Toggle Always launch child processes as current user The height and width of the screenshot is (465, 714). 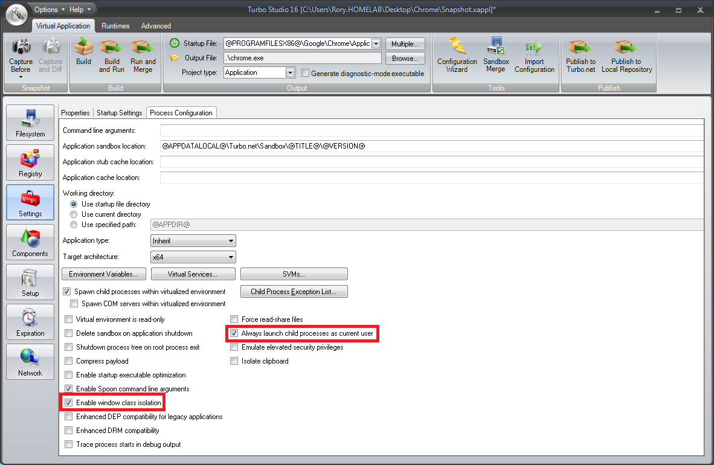tap(234, 333)
